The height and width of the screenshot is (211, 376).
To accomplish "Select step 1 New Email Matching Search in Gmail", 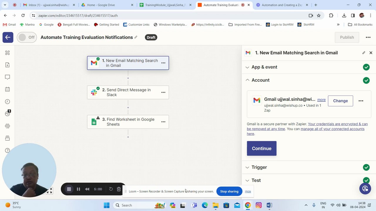I will (x=128, y=63).
